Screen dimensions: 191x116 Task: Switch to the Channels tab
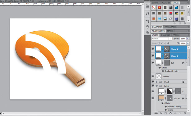click(165, 35)
